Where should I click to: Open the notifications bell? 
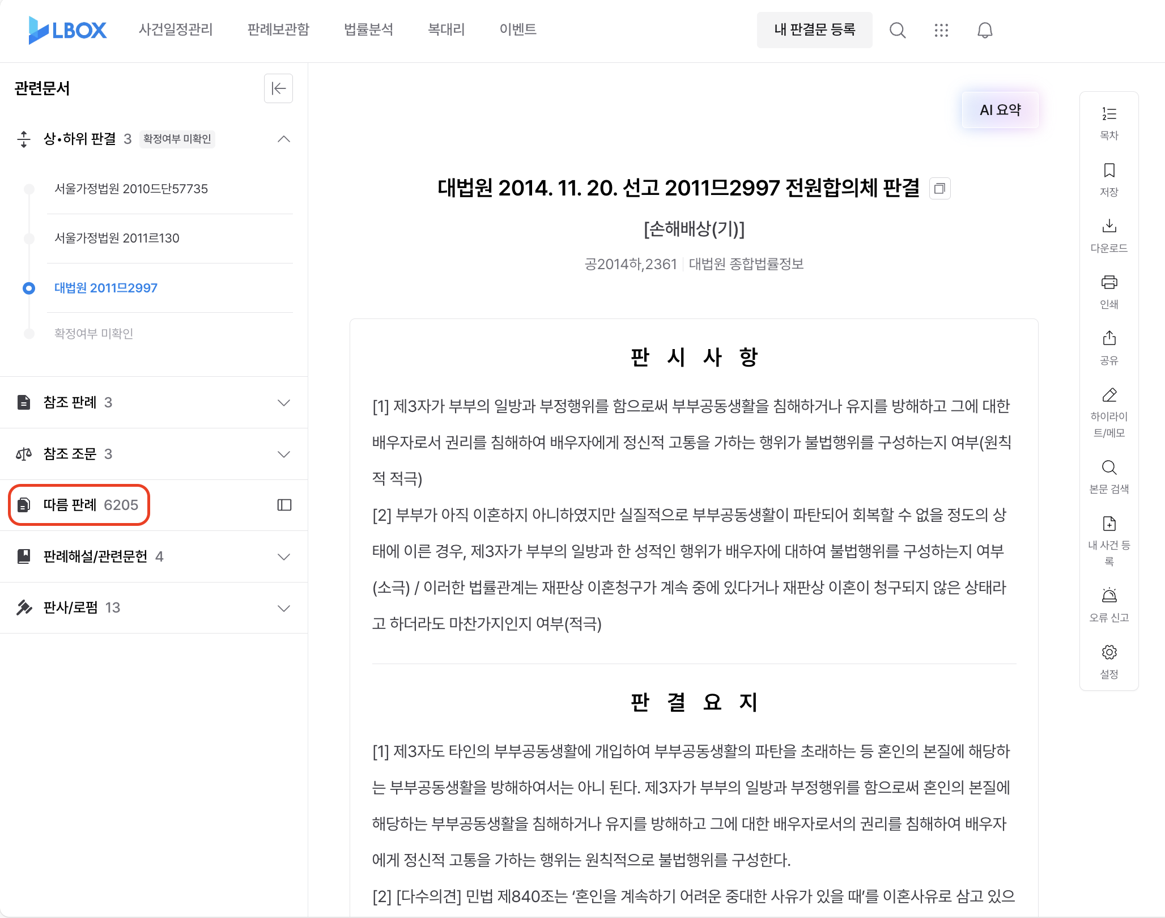(985, 30)
